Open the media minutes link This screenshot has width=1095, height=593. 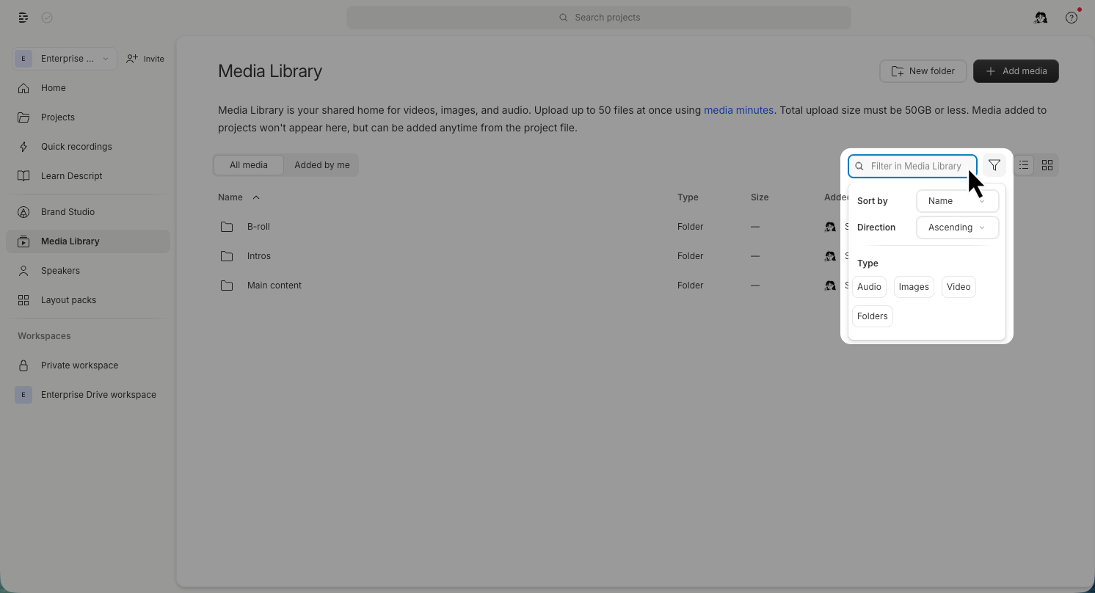tap(738, 109)
